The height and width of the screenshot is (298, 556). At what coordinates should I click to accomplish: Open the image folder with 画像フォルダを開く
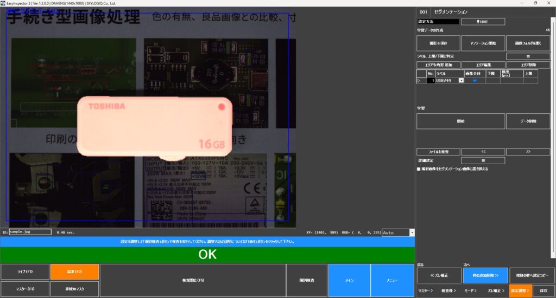click(528, 43)
